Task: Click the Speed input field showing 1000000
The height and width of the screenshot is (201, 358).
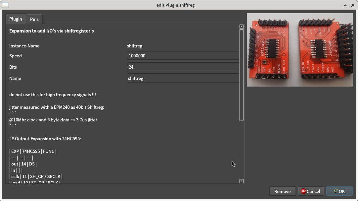Action: pos(183,56)
